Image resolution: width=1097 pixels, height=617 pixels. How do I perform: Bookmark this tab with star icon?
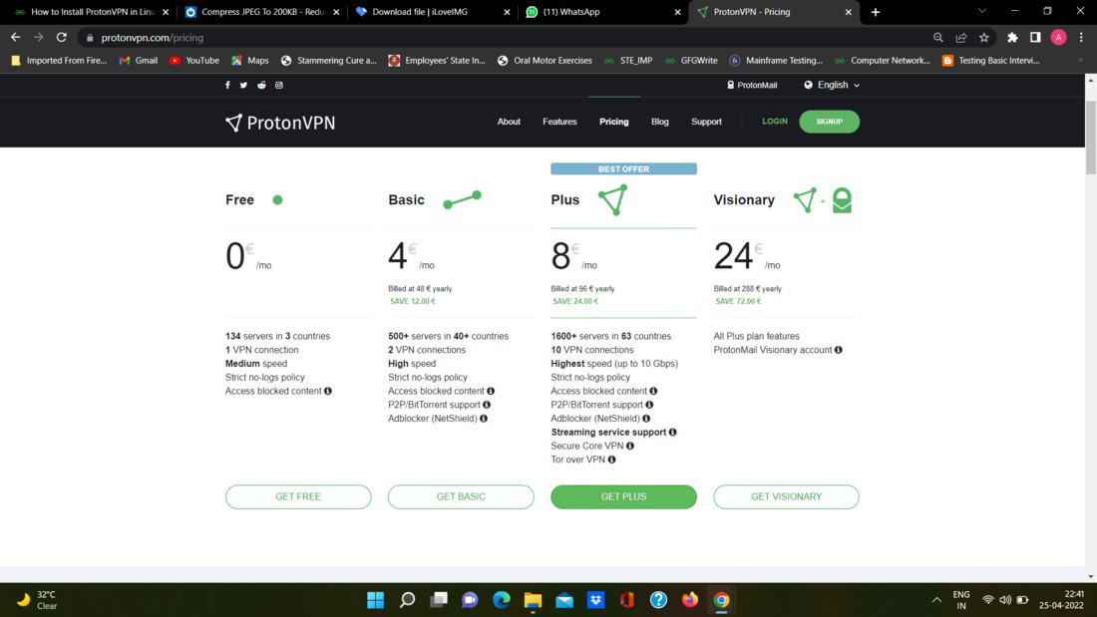click(984, 37)
